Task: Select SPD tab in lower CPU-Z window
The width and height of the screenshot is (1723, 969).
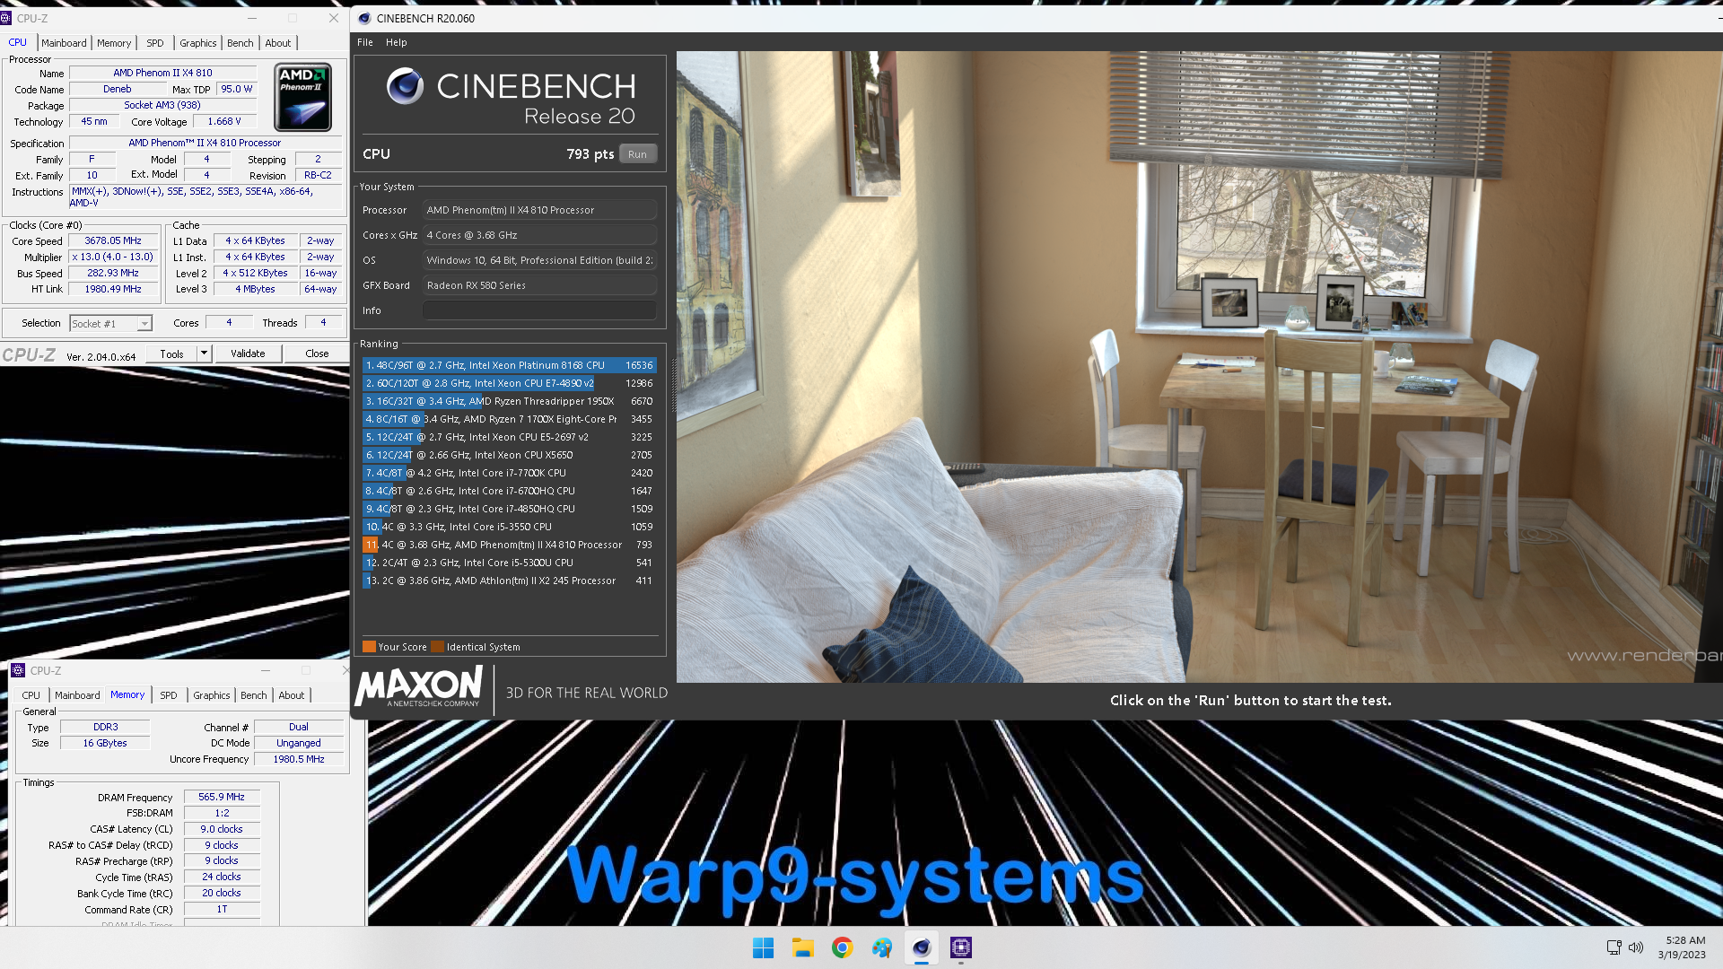Action: click(x=169, y=695)
